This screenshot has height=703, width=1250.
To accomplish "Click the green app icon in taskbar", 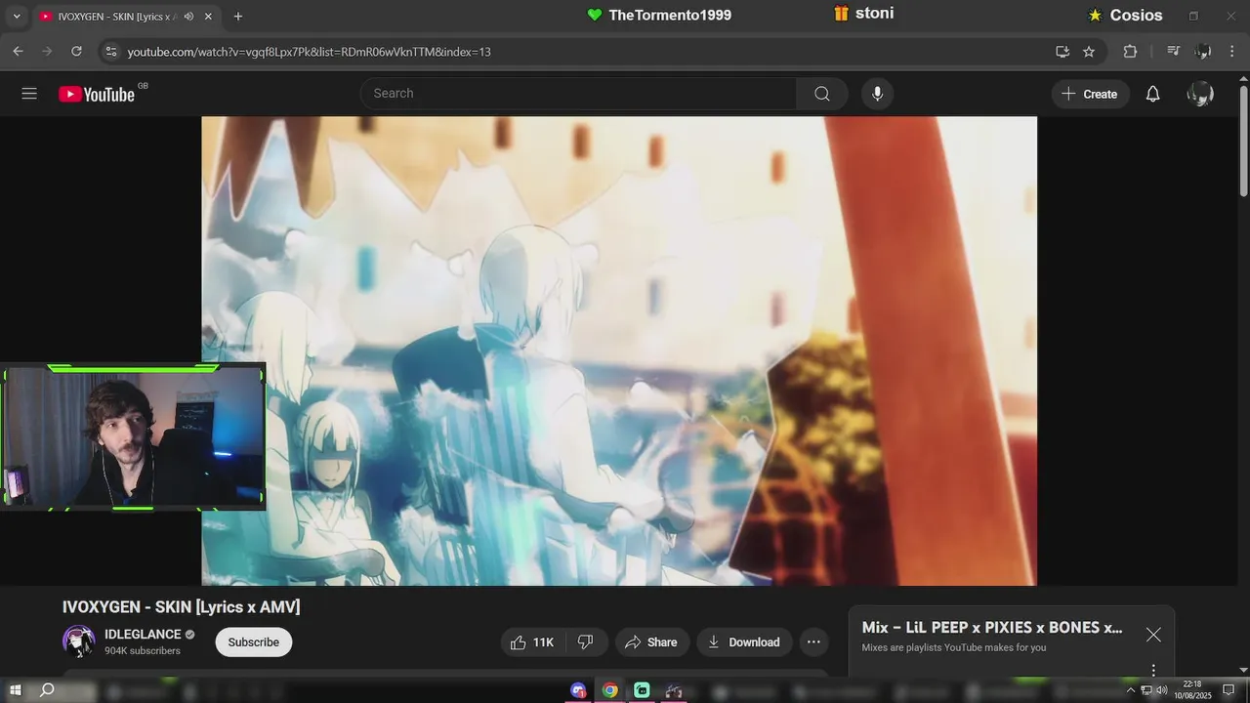I will coord(642,690).
